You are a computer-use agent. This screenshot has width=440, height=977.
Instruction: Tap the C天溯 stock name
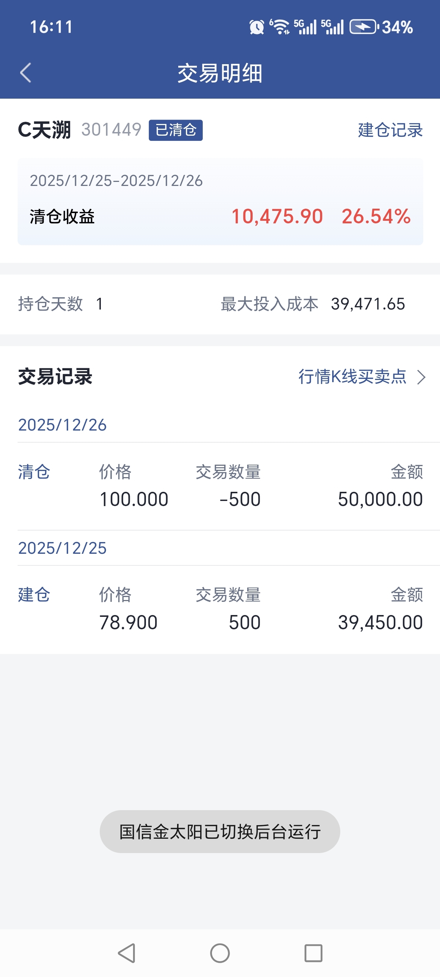click(44, 130)
